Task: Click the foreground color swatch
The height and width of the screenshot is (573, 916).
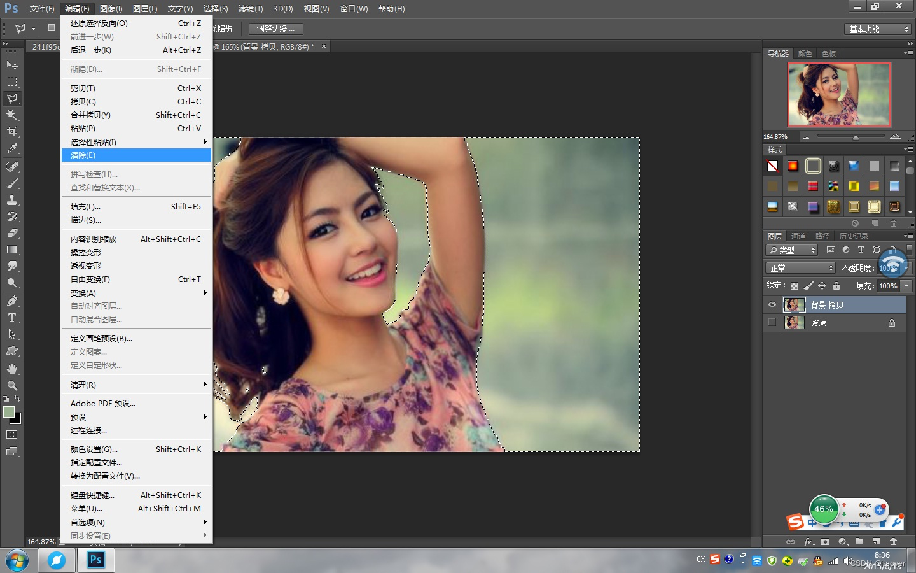Action: pos(8,412)
